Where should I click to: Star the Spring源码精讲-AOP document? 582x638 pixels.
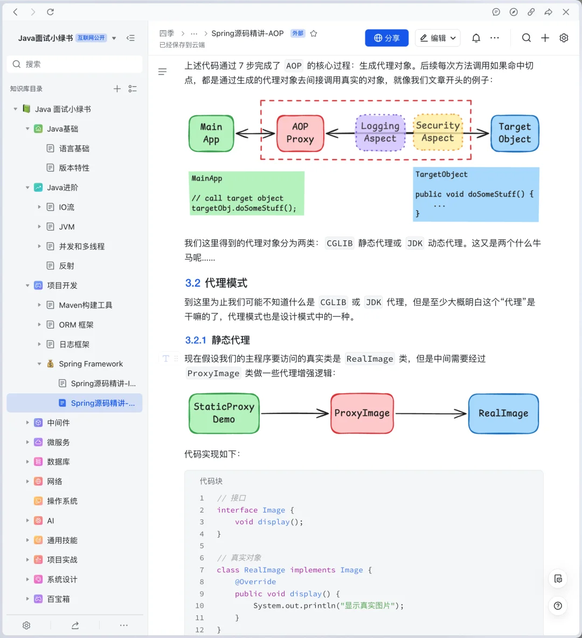[x=314, y=33]
